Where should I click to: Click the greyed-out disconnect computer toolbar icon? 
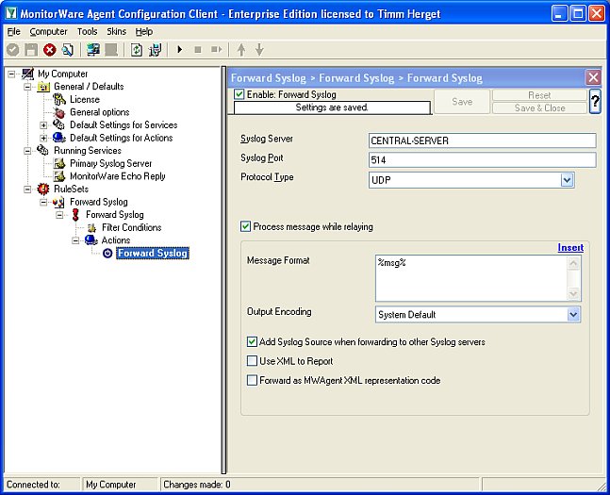111,50
